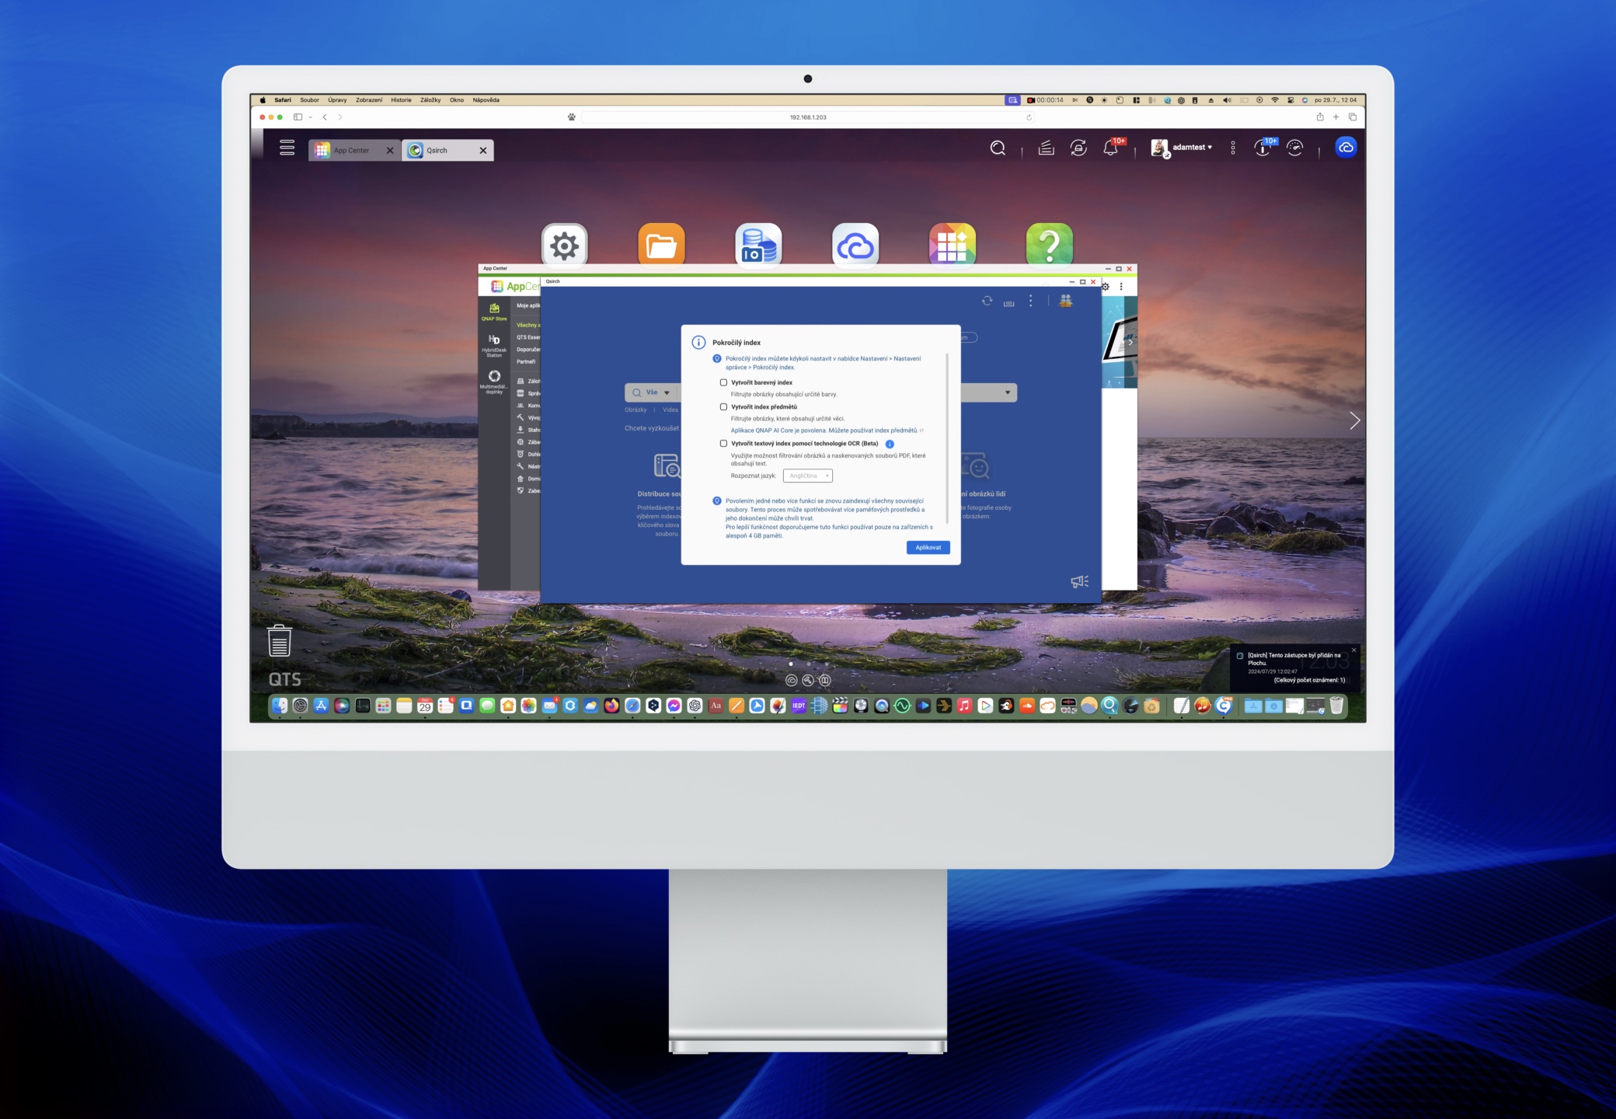Tick the OCR textový index checkbox
The height and width of the screenshot is (1119, 1616).
(723, 444)
